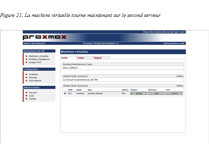This screenshot has width=209, height=144.
Task: Open Système configuration page
Action: click(x=33, y=74)
